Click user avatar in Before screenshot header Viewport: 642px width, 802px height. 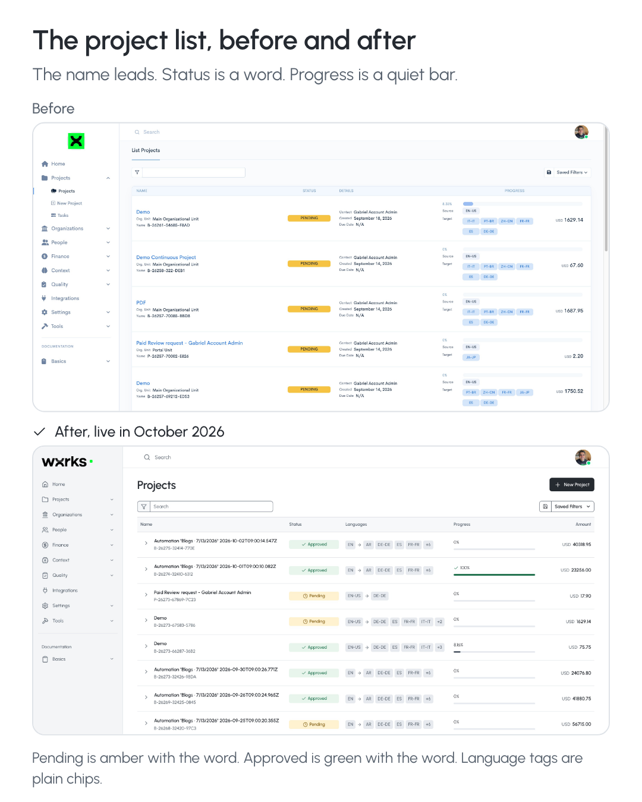[x=581, y=132]
